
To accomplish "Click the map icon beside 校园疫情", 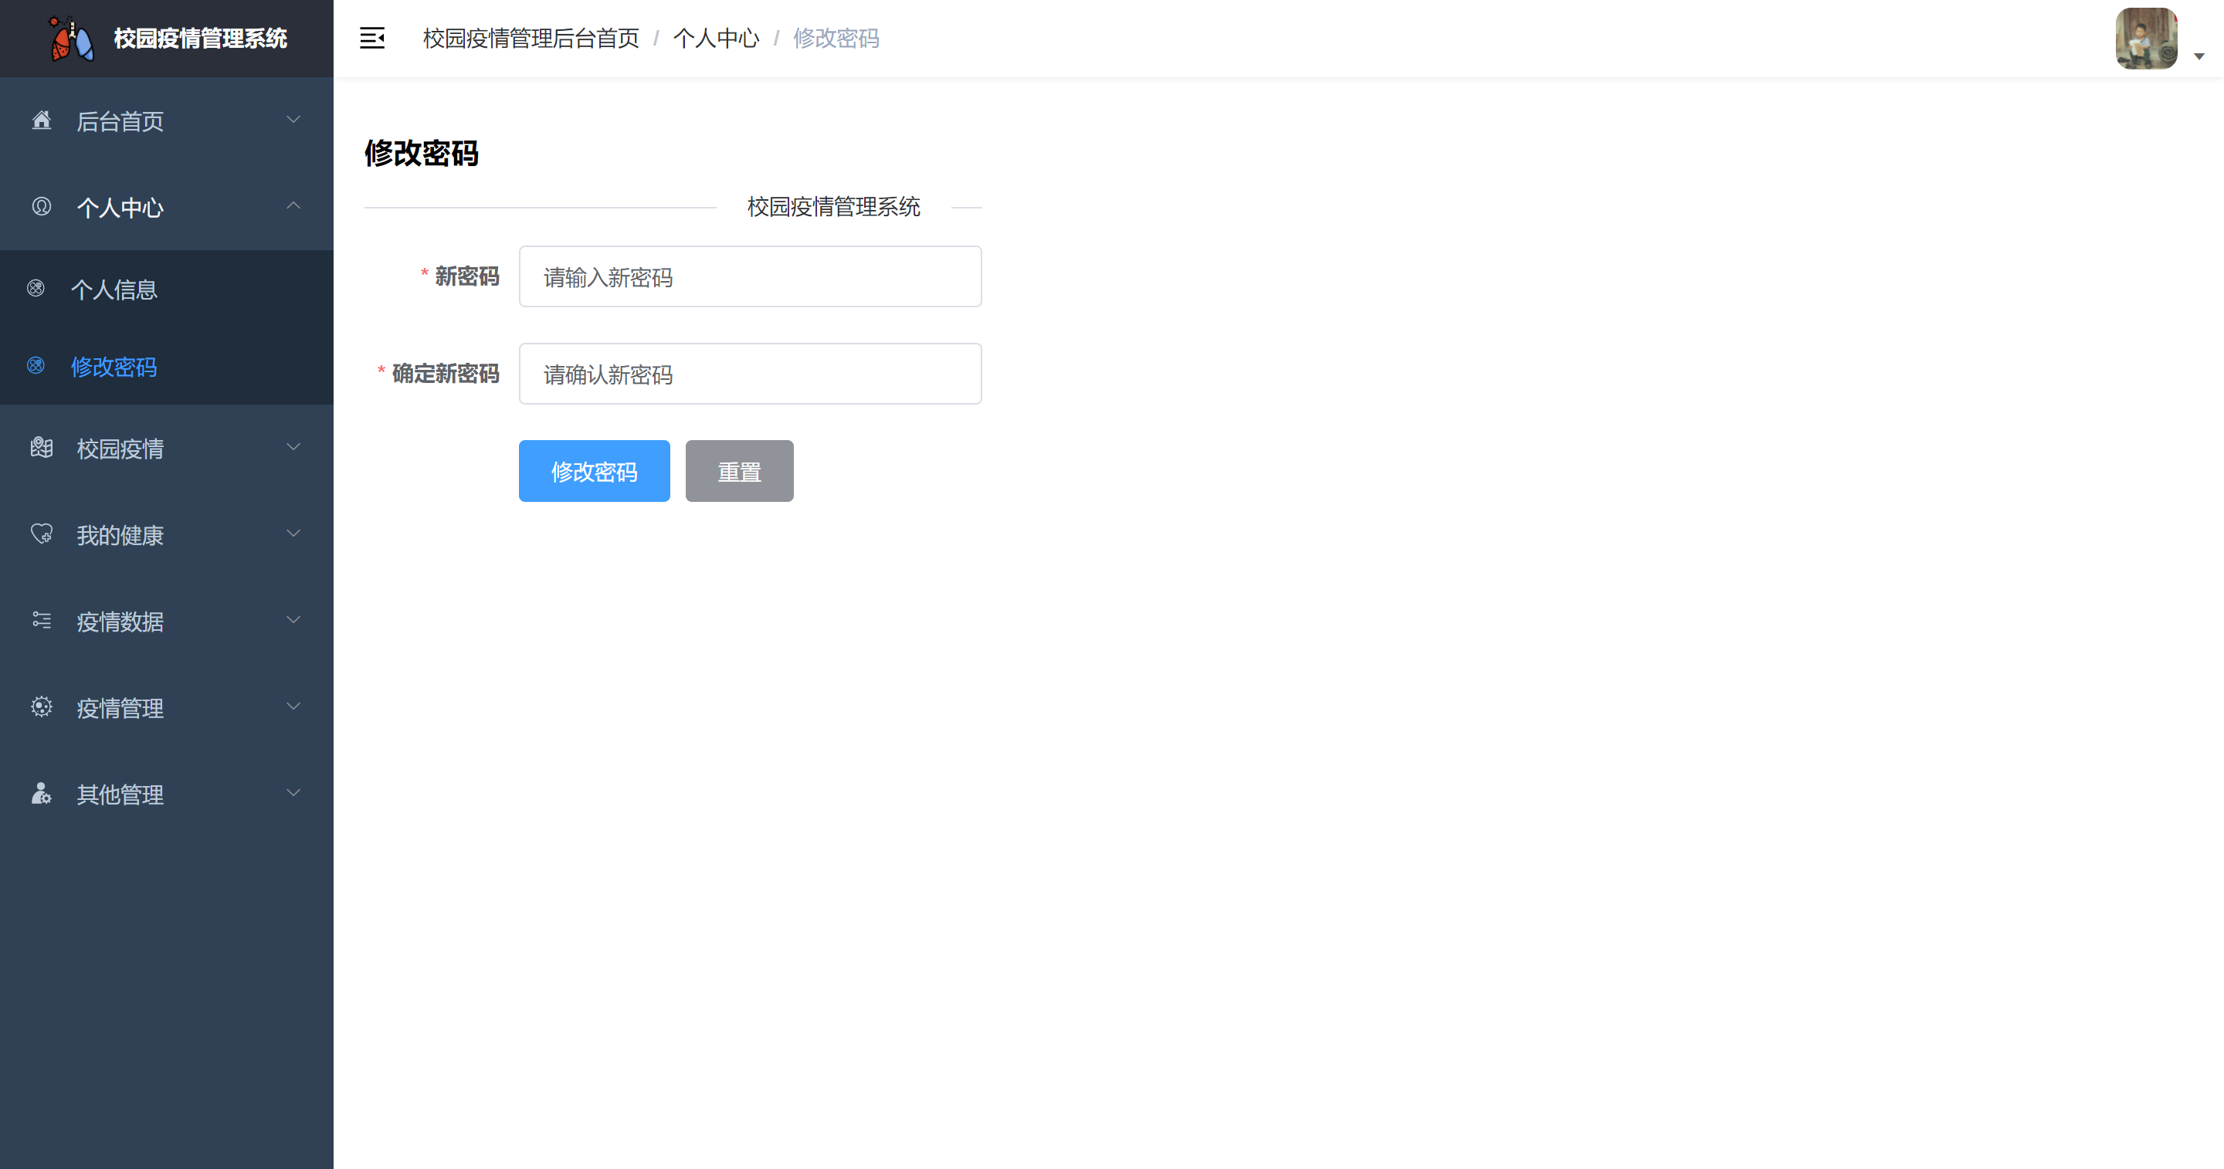I will (42, 447).
